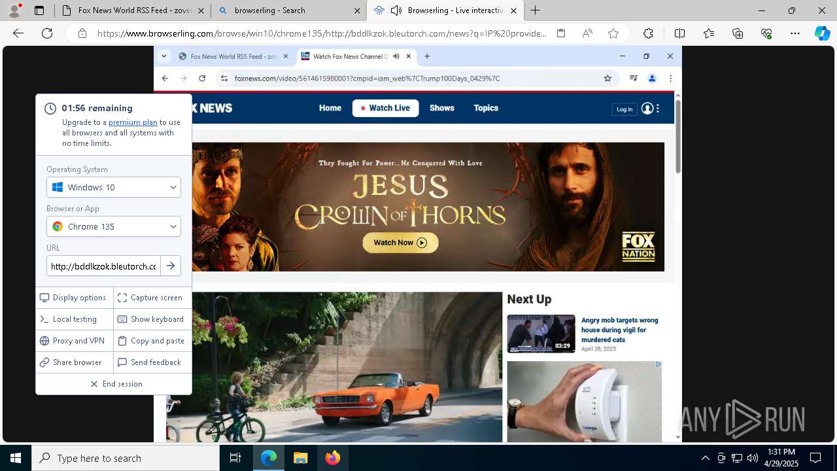Open Fox News Home menu
Viewport: 837px width, 471px height.
[x=330, y=108]
